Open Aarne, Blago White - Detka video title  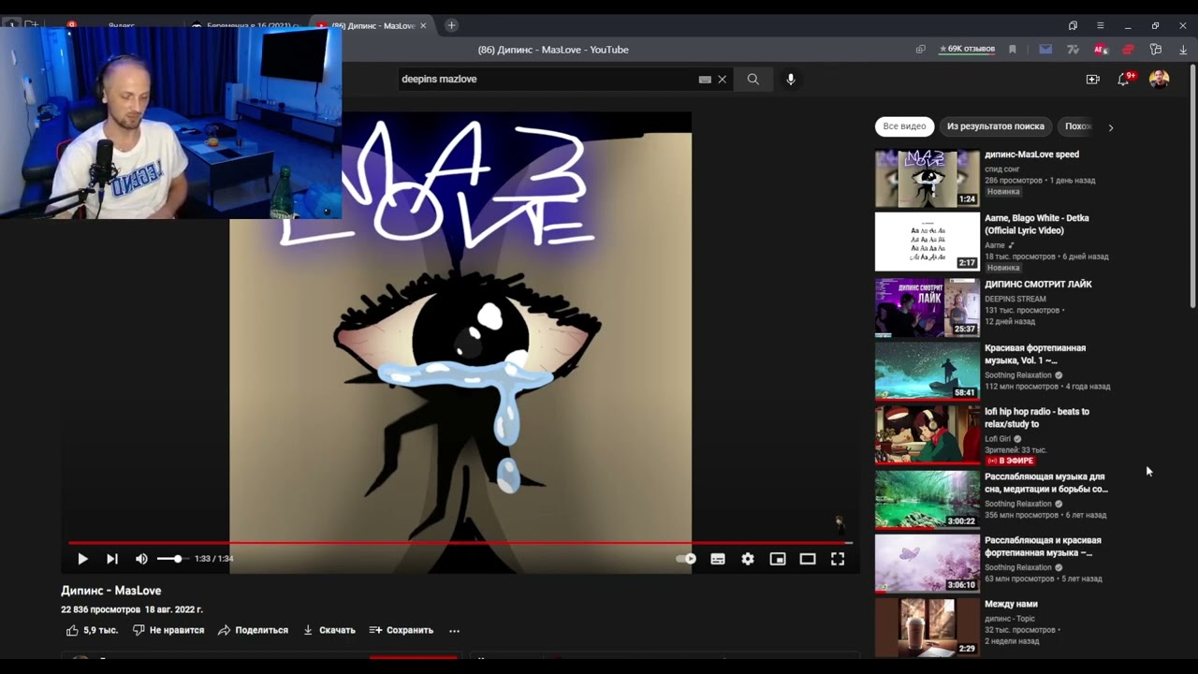click(1037, 224)
